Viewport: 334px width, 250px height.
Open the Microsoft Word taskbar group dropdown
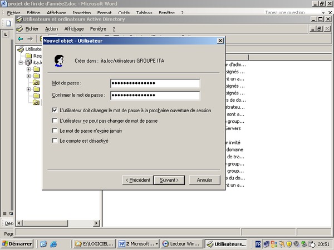pyautogui.click(x=157, y=244)
